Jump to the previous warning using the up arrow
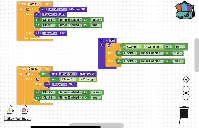The width and height of the screenshot is (199, 129). click(x=10, y=106)
